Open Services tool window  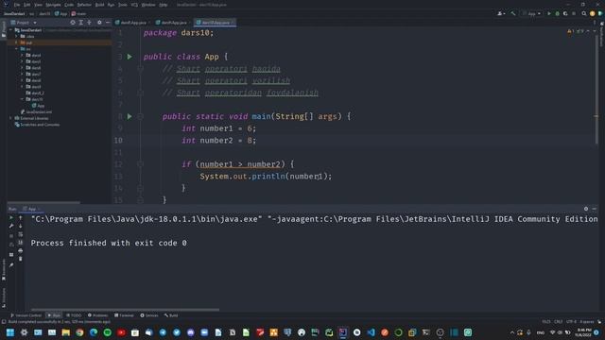pos(149,315)
